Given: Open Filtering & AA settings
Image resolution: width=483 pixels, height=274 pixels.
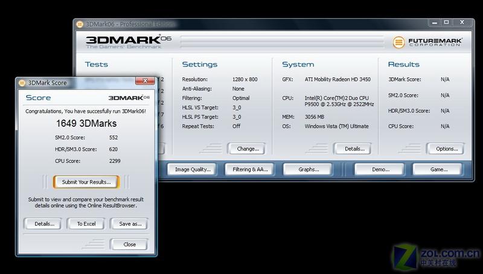Looking at the screenshot, I should click(x=249, y=170).
